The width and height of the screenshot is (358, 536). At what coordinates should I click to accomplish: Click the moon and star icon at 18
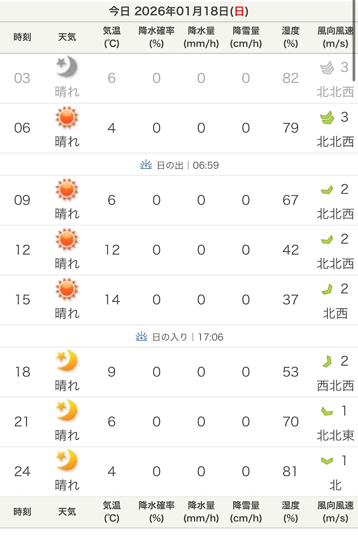pos(67,361)
